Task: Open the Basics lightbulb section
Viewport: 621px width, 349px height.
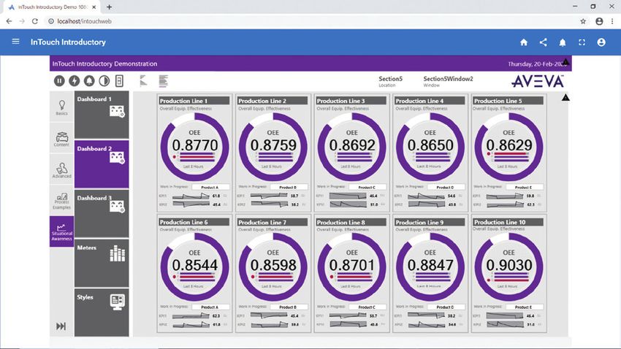Action: tap(62, 107)
